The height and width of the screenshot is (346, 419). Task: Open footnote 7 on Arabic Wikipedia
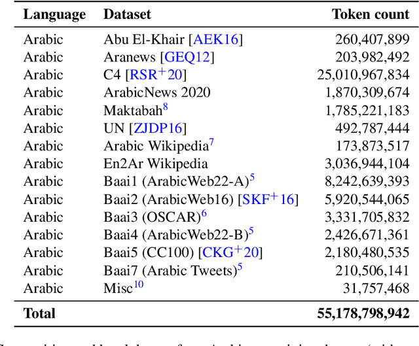211,143
